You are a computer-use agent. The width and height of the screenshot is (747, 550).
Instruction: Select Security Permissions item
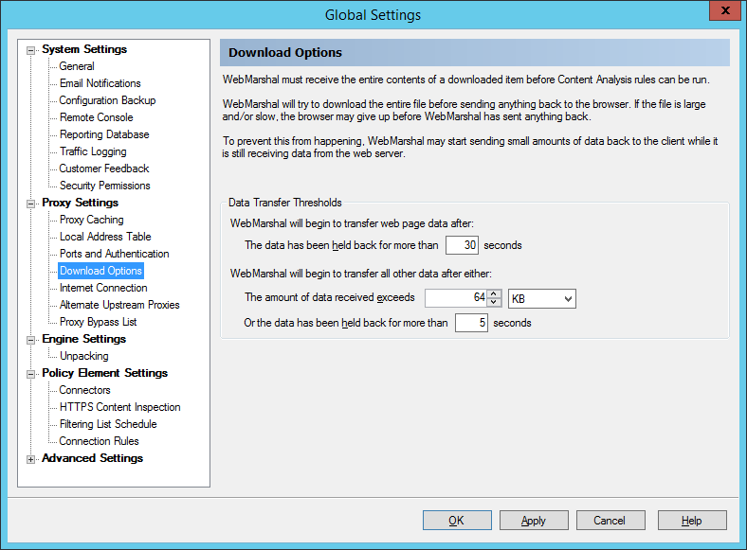(105, 186)
